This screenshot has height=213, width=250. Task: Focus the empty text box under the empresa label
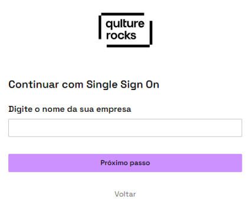tap(125, 128)
